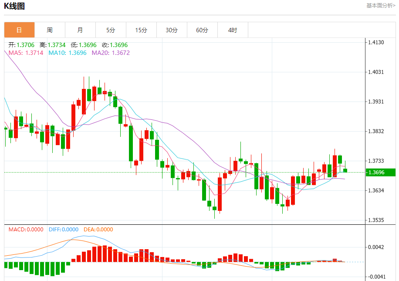The height and width of the screenshot is (281, 399).
Task: Open the 4时 interval tab
Action: tap(233, 30)
